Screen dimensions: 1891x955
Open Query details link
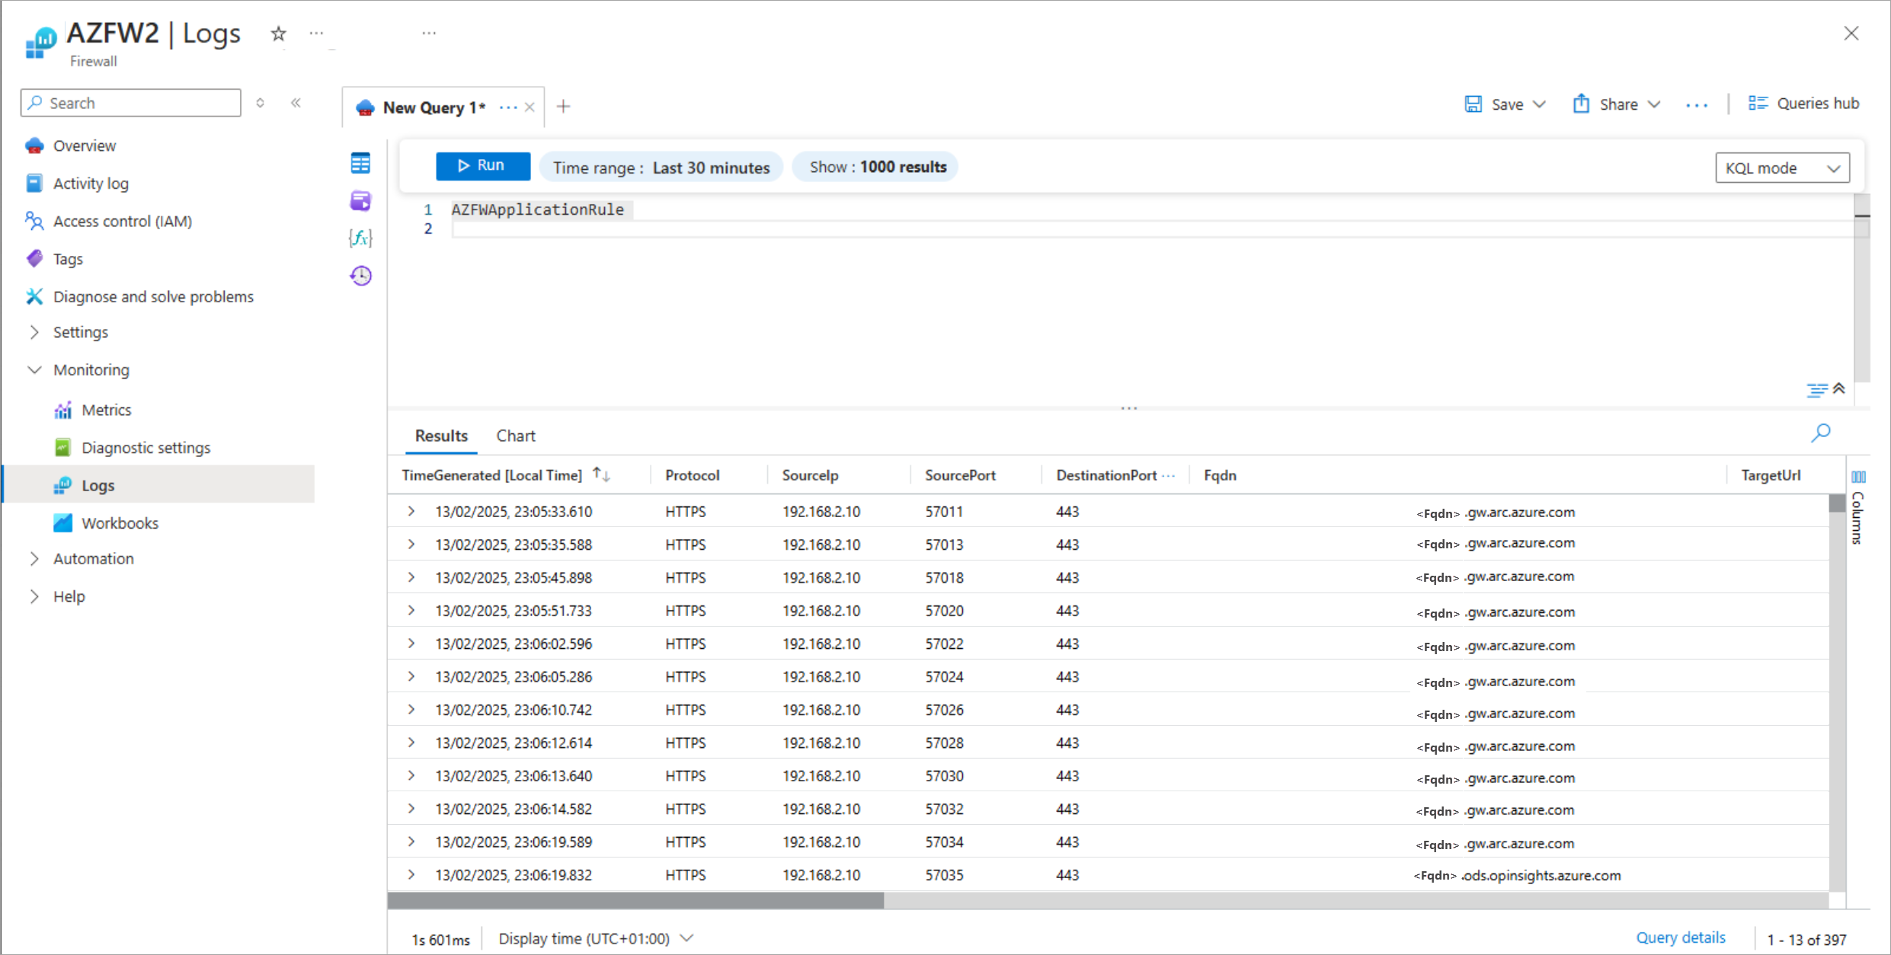coord(1680,937)
